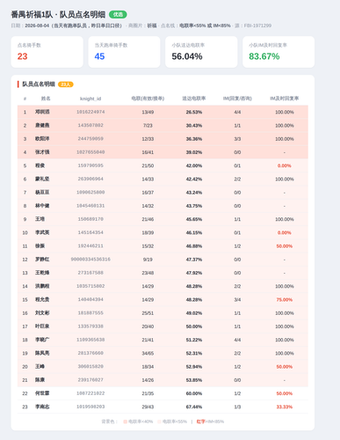Click the 36.36% delivery contact rate
The width and height of the screenshot is (340, 440).
pos(194,139)
